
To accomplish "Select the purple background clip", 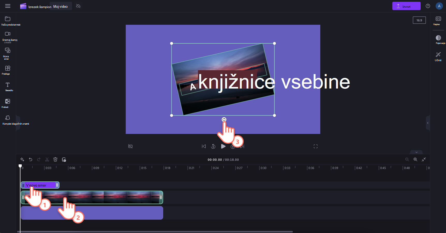I will [x=92, y=213].
